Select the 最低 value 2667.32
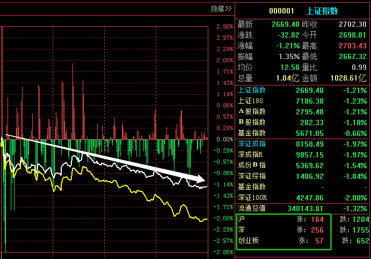 353,56
